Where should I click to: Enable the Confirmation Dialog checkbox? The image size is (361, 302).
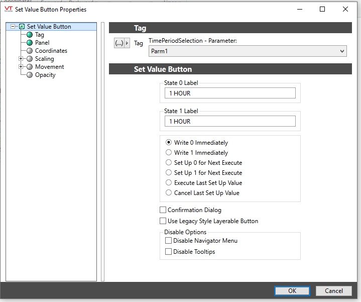[163, 210]
